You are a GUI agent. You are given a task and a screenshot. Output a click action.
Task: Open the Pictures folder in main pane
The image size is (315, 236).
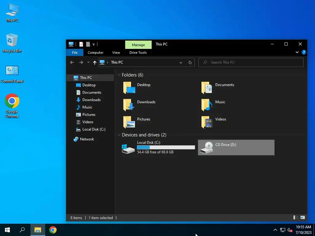pyautogui.click(x=137, y=122)
